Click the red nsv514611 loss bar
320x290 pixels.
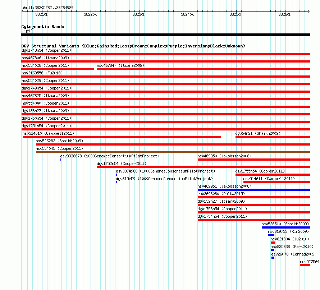pos(276,182)
